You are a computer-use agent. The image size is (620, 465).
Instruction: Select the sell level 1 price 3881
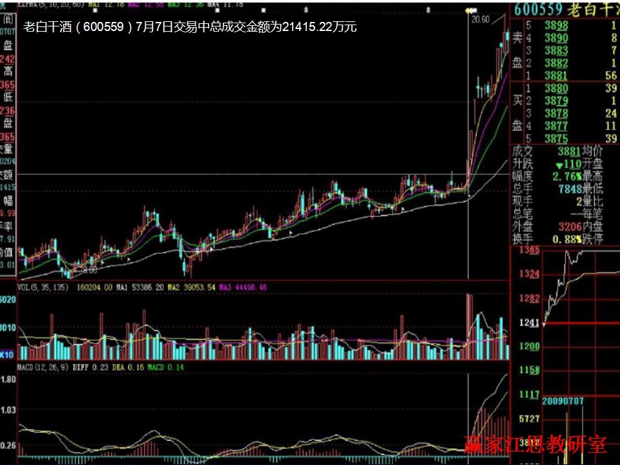[555, 75]
